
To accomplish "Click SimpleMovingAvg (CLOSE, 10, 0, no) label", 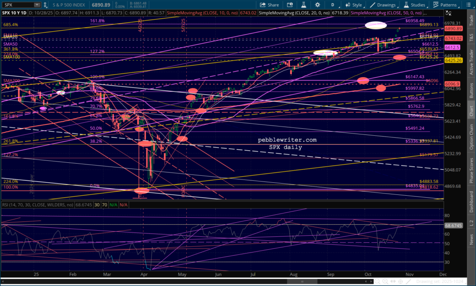I will point(202,13).
